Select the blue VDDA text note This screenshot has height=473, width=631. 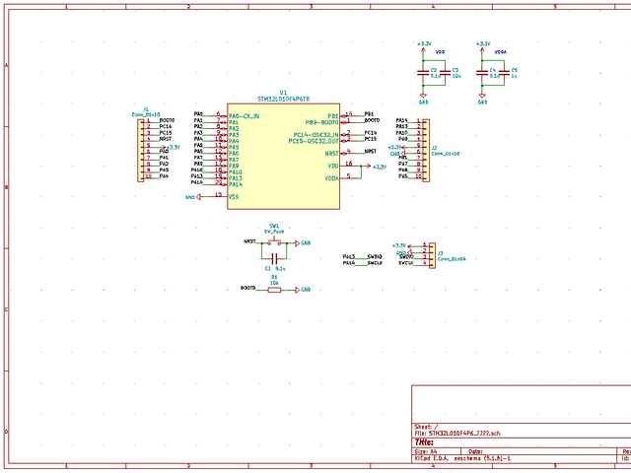click(500, 52)
